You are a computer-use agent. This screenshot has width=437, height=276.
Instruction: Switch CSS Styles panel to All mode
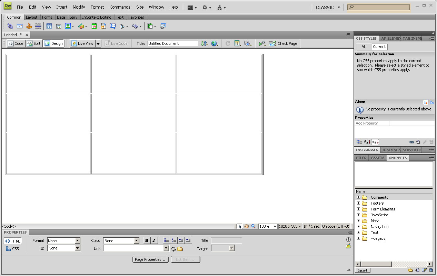tap(364, 47)
